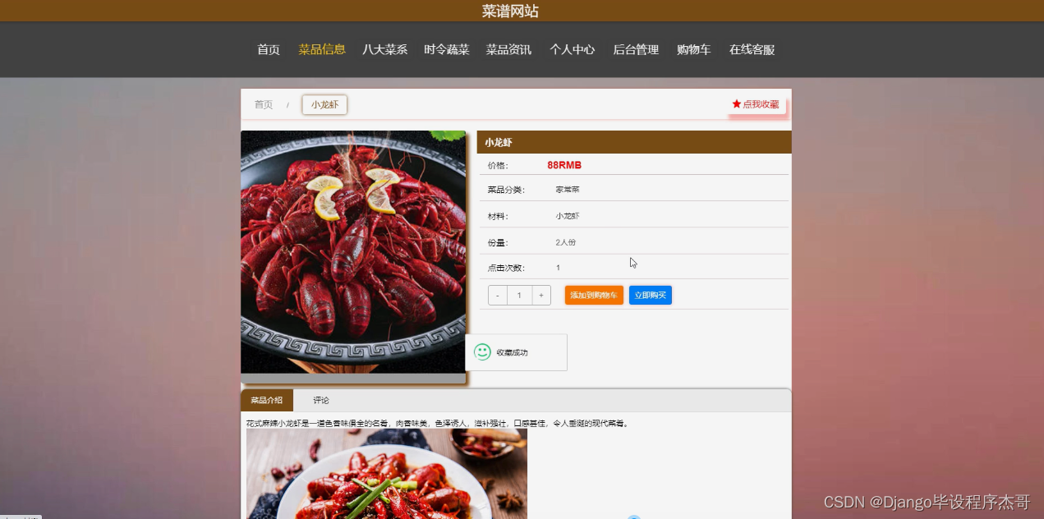Click 添加到购物车 orange button
Viewport: 1044px width, 519px height.
[594, 295]
